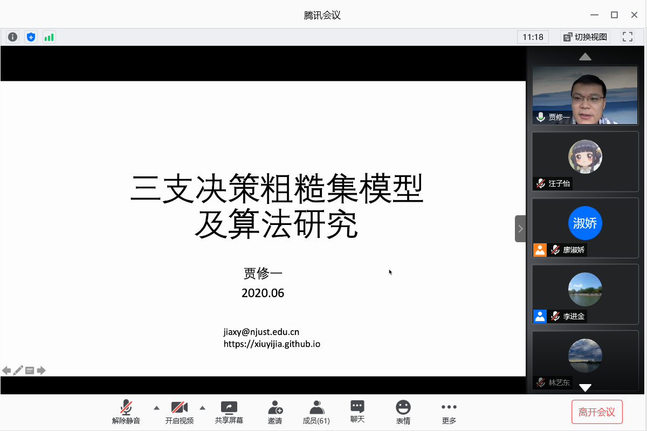The width and height of the screenshot is (647, 431).
Task: Enter full screen mode
Action: (627, 37)
